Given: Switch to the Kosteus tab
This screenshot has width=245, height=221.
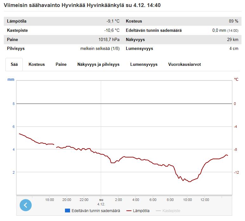Looking at the screenshot, I should tap(37, 64).
